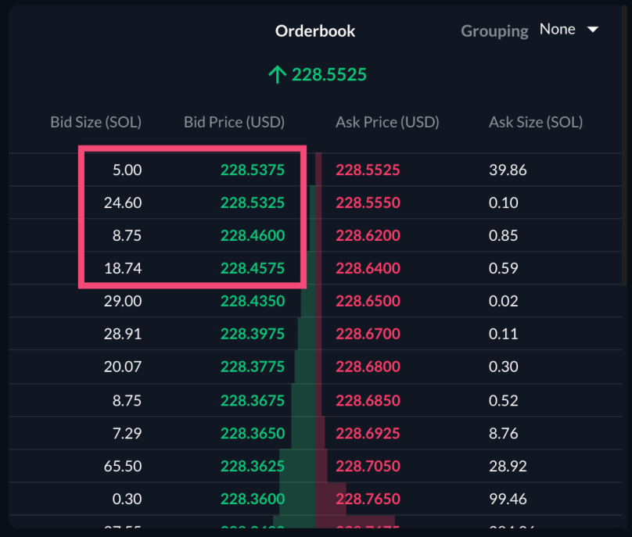This screenshot has width=632, height=537.
Task: Click the Grouping dropdown chevron arrow
Action: pos(592,30)
